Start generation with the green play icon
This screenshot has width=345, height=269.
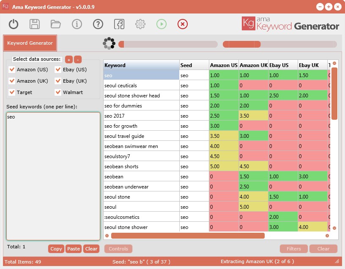[x=161, y=24]
